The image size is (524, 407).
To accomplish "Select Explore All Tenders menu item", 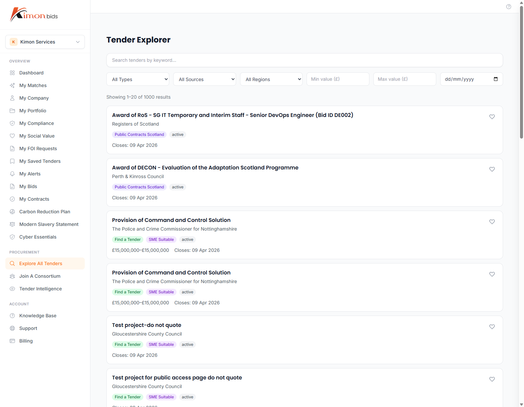I will coord(45,263).
